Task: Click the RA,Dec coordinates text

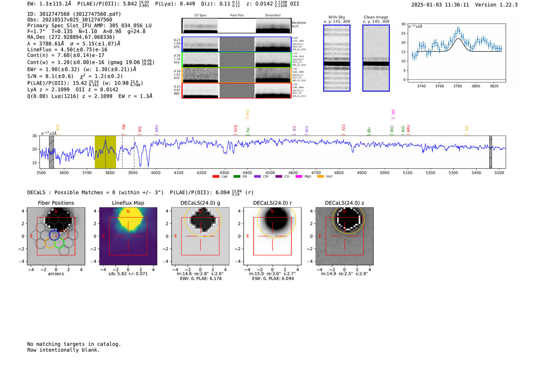Action: click(x=71, y=37)
